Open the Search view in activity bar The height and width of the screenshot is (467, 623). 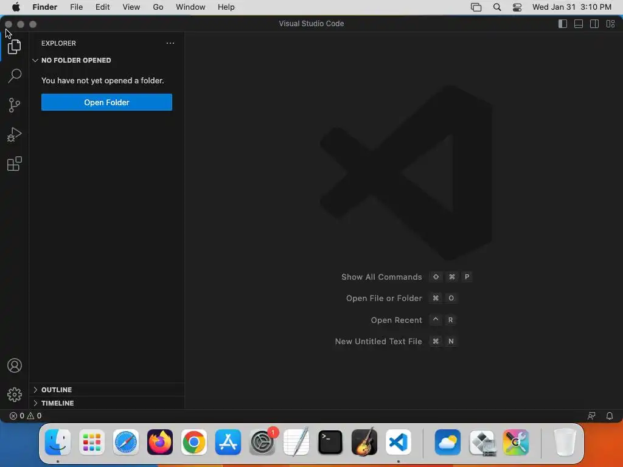(15, 76)
